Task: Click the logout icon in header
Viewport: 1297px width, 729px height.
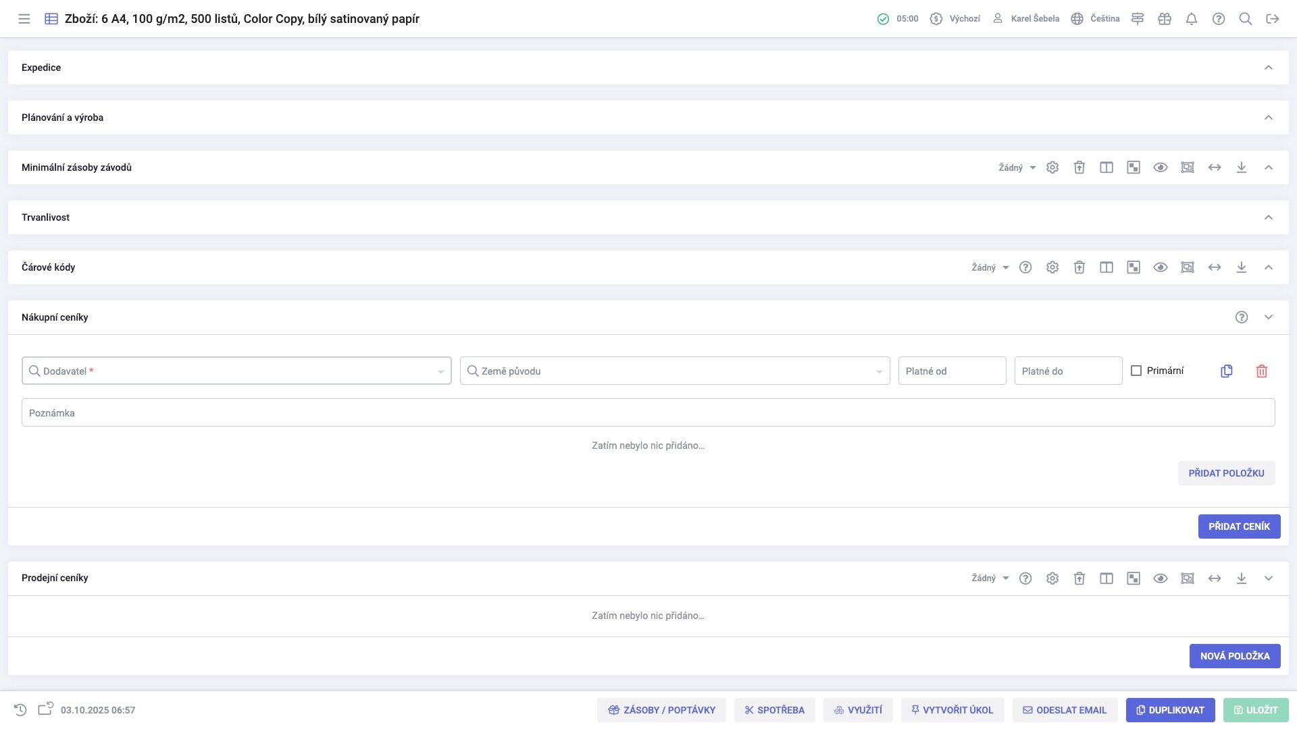Action: coord(1273,19)
